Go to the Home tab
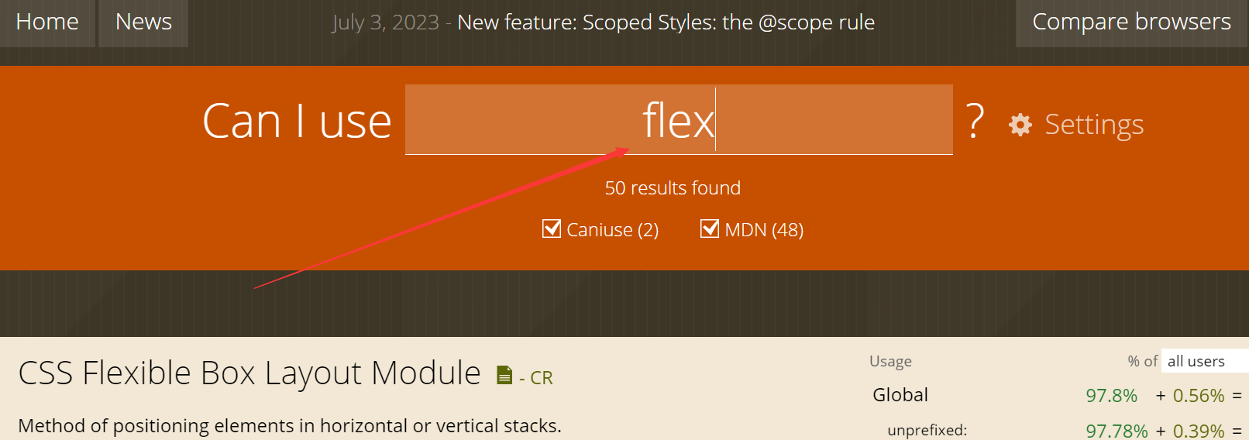Viewport: 1249px width, 440px height. 47,22
